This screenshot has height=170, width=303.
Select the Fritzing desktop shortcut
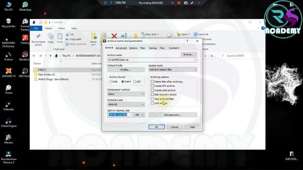[25, 40]
